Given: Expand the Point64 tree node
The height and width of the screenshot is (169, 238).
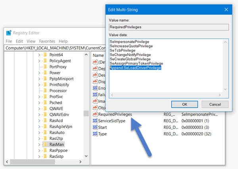Looking at the screenshot, I should [x=39, y=55].
